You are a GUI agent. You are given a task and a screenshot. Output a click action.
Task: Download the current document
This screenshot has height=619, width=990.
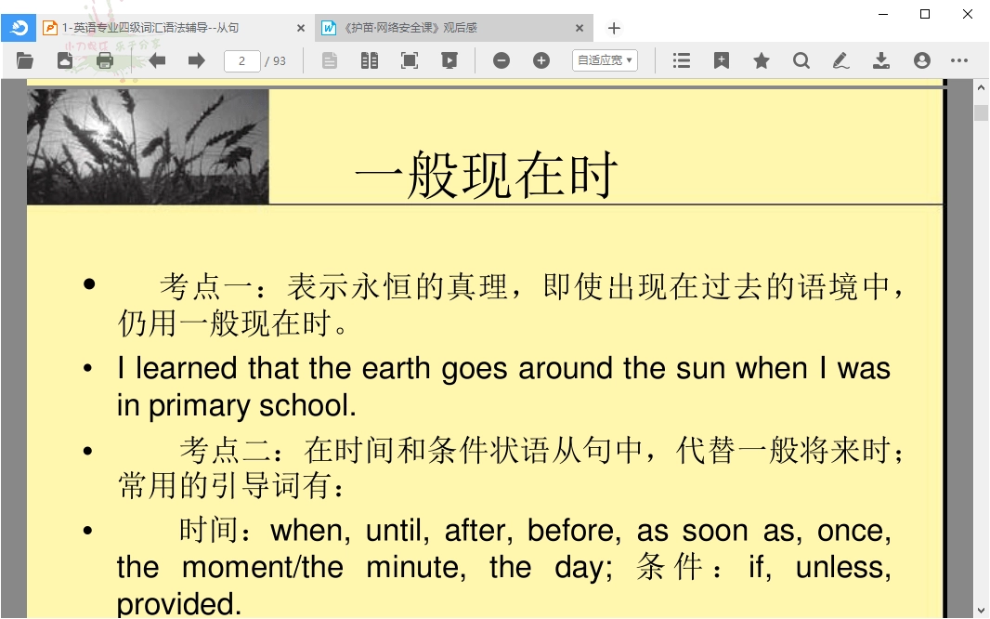pos(879,59)
